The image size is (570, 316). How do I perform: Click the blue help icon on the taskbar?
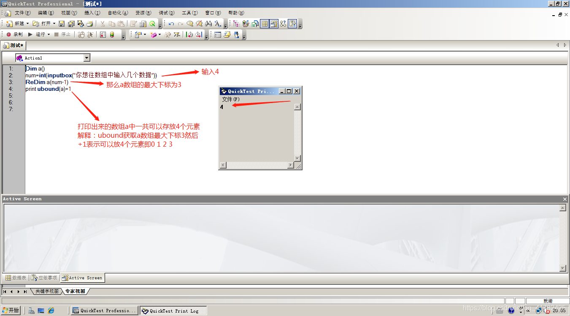tap(511, 311)
